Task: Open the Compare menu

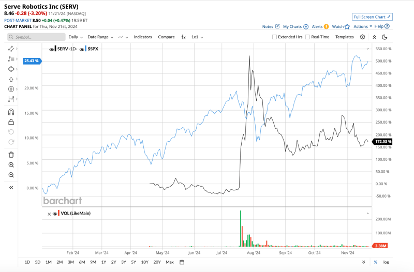Action: [x=166, y=37]
